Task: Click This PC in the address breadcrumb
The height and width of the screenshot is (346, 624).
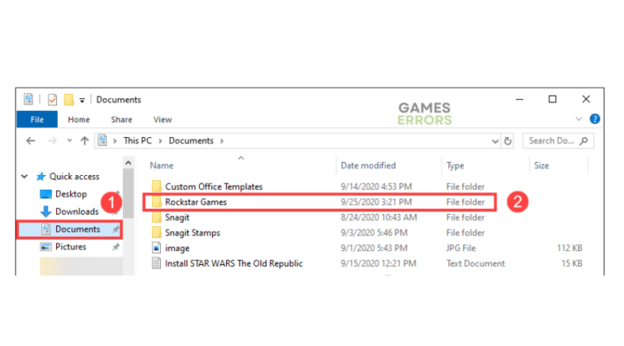Action: click(x=136, y=141)
